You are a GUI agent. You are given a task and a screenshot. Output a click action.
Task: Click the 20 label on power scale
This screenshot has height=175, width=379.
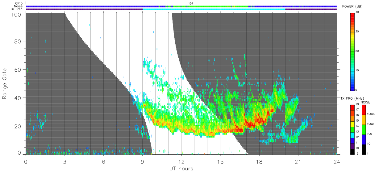tap(358, 51)
